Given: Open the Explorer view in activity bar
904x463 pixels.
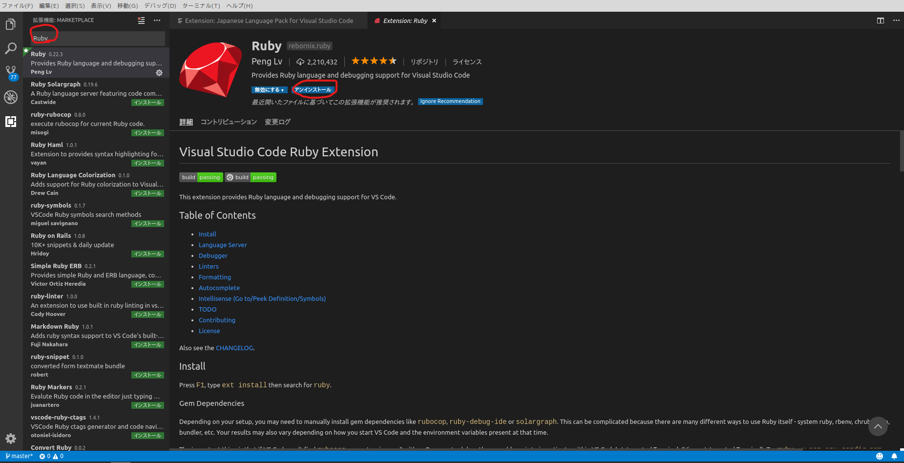Looking at the screenshot, I should [x=11, y=24].
